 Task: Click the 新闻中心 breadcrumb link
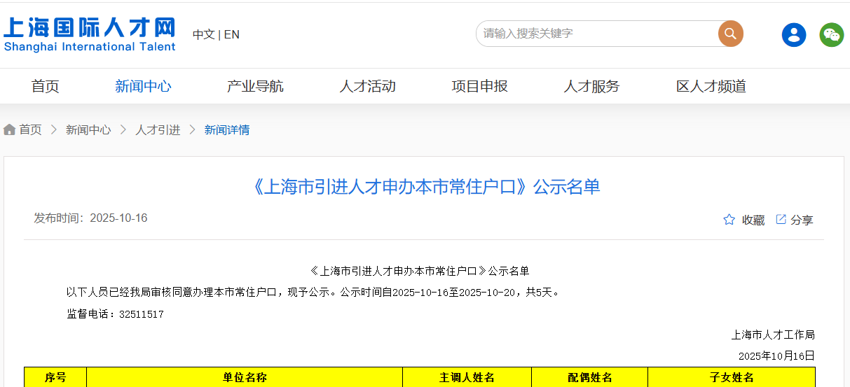88,129
